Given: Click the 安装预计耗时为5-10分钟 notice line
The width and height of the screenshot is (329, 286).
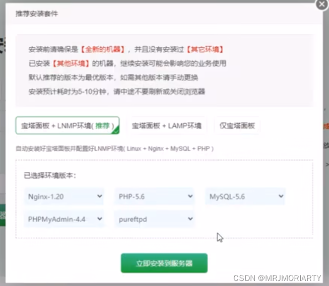Looking at the screenshot, I should [x=117, y=91].
